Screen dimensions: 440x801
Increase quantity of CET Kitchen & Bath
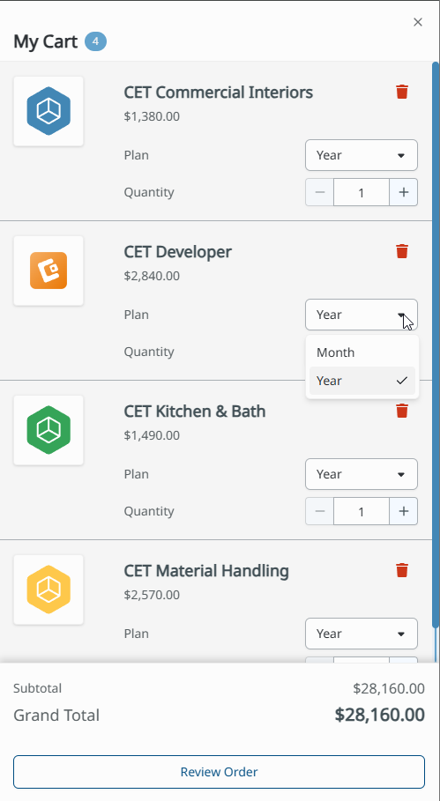(404, 511)
